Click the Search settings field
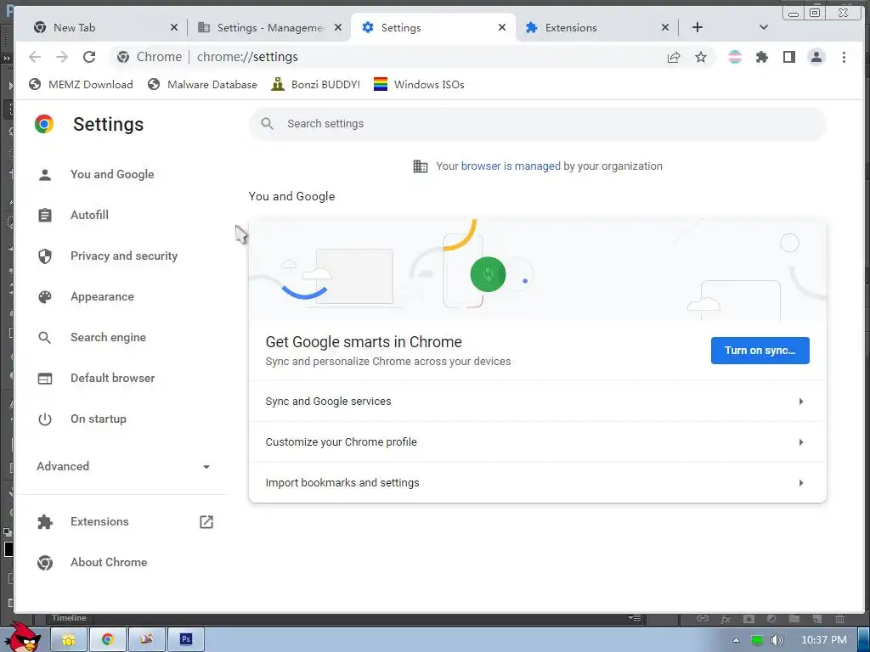The width and height of the screenshot is (870, 652). coord(537,124)
